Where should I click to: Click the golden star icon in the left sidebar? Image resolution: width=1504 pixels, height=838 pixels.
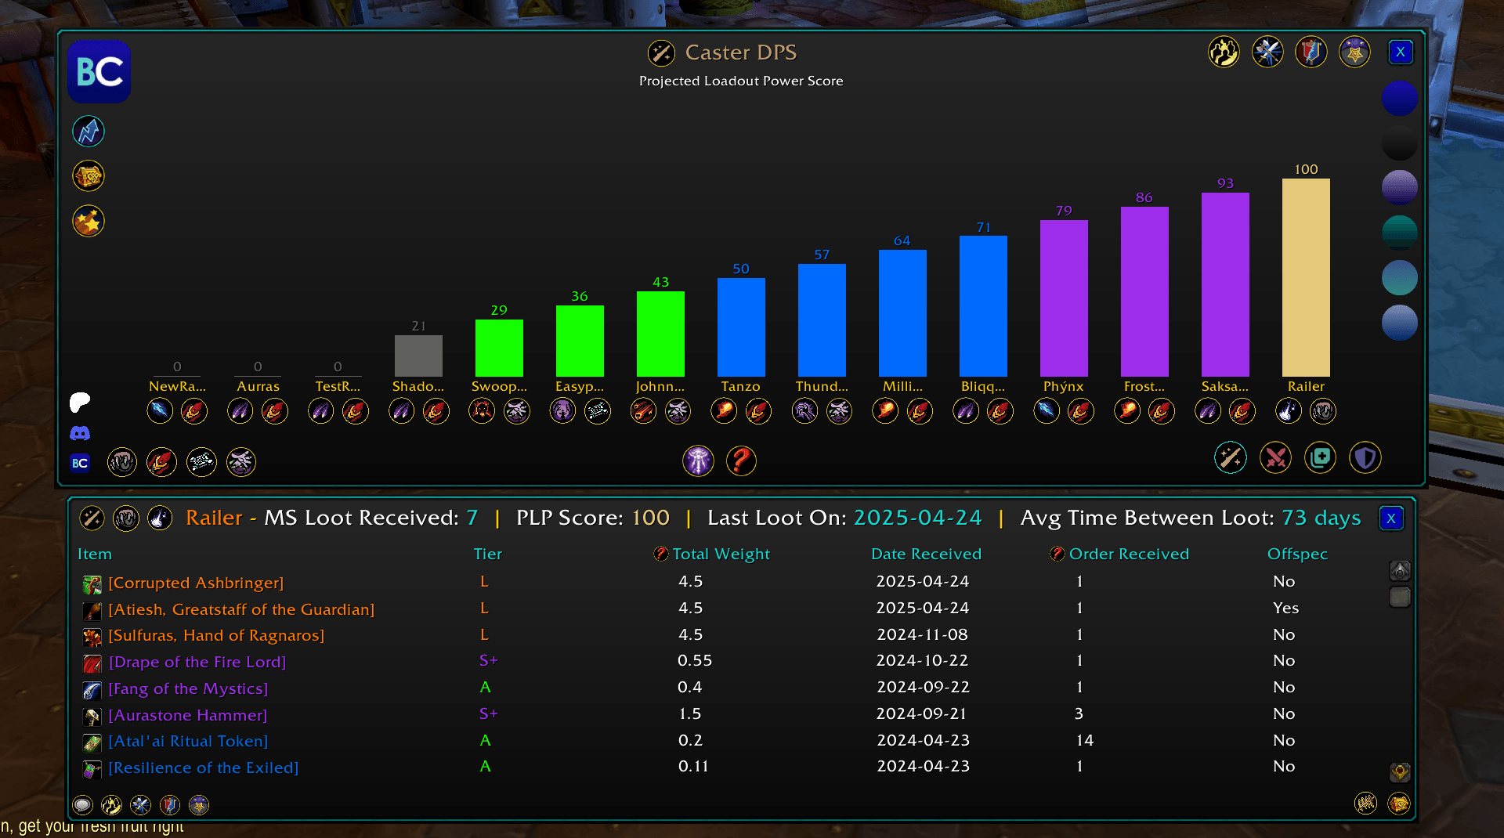(88, 221)
